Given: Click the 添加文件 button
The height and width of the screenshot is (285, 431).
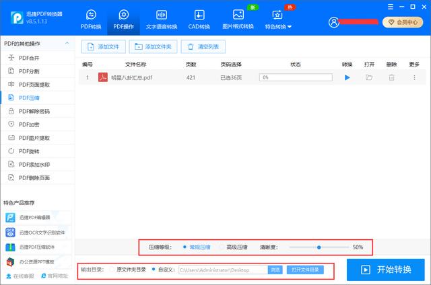Looking at the screenshot, I should tap(104, 46).
